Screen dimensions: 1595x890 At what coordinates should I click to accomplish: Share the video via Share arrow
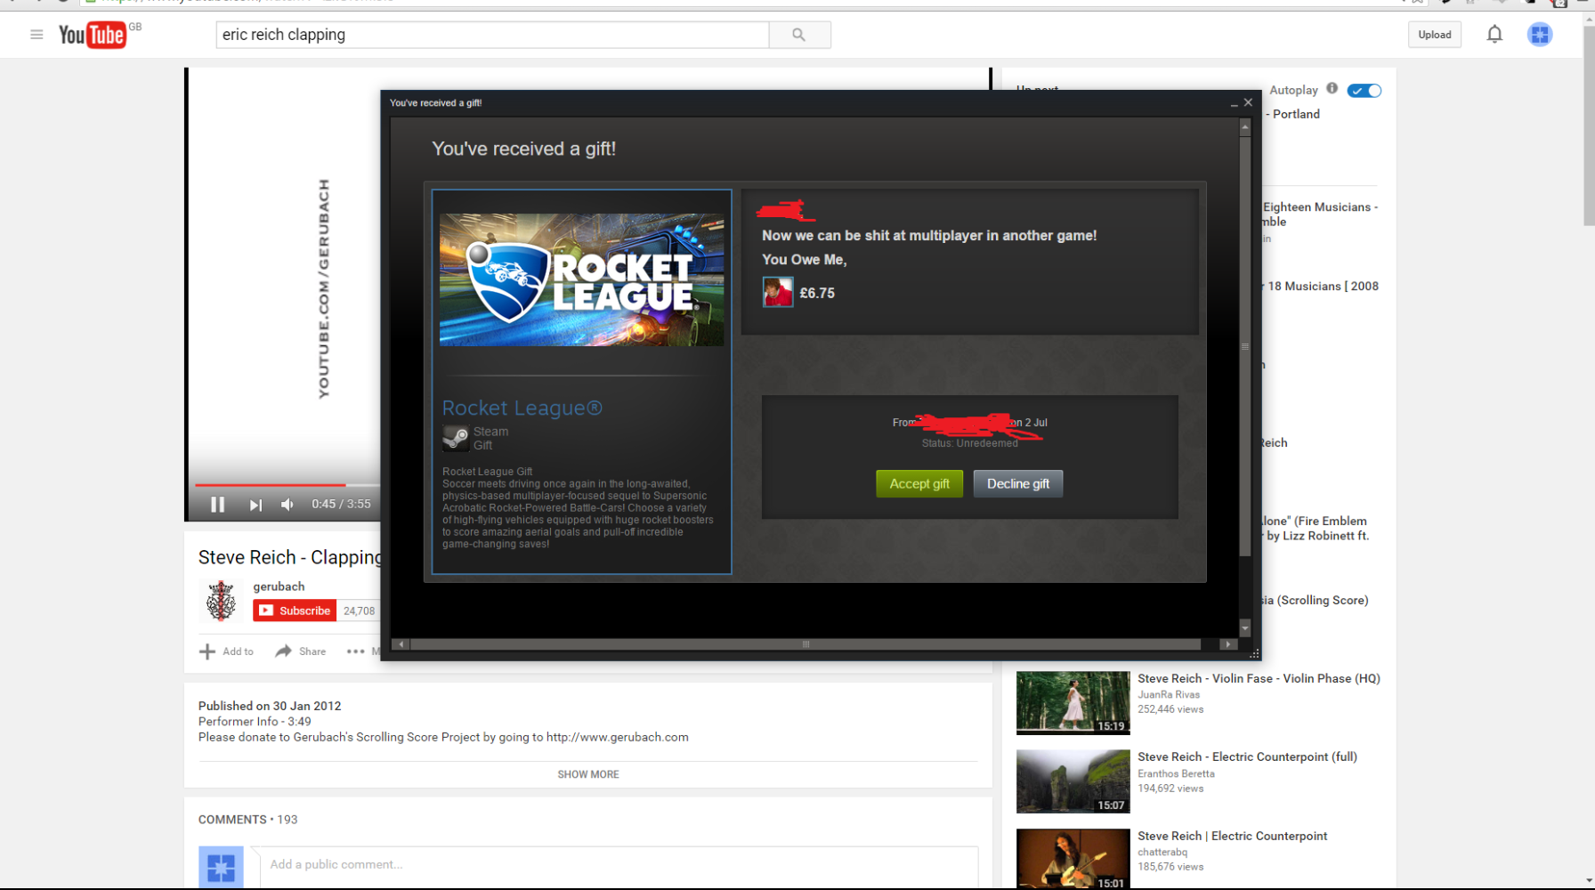click(x=284, y=651)
